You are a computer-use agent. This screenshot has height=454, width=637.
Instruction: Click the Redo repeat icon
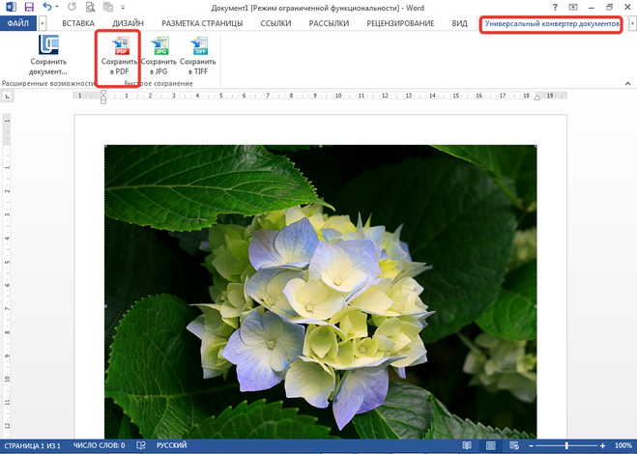(x=72, y=7)
